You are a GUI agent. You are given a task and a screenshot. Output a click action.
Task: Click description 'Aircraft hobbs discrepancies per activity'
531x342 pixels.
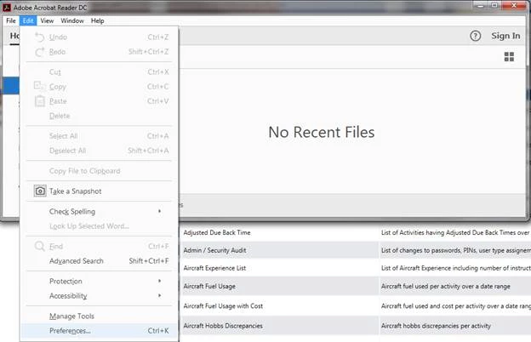(x=436, y=326)
